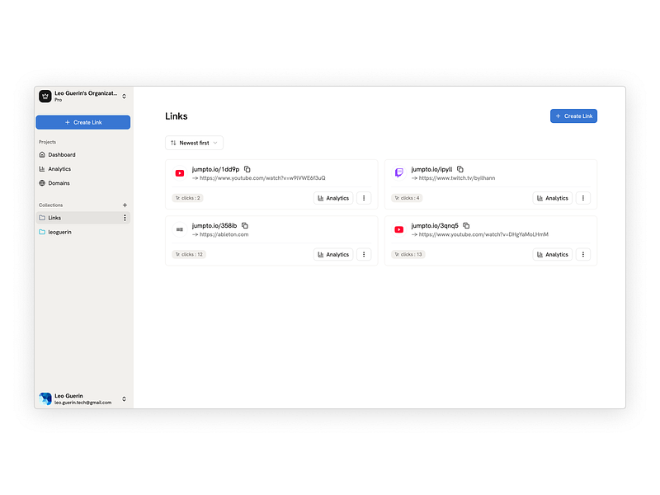Click the leoguerin folder icon
This screenshot has height=495, width=660.
(42, 232)
